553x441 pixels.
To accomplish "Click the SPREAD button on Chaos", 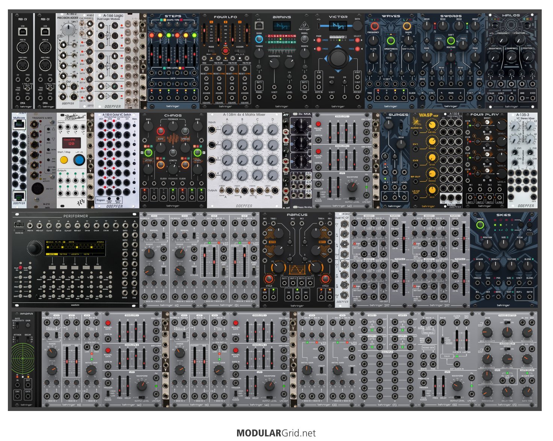I will point(185,131).
